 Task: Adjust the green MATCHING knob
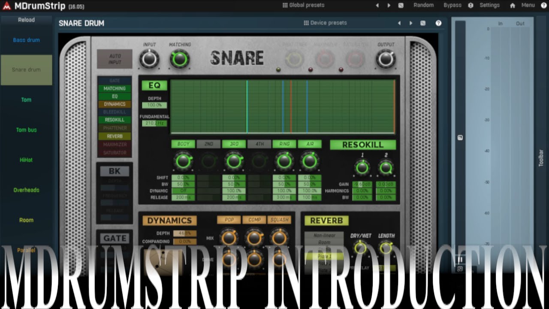click(180, 59)
